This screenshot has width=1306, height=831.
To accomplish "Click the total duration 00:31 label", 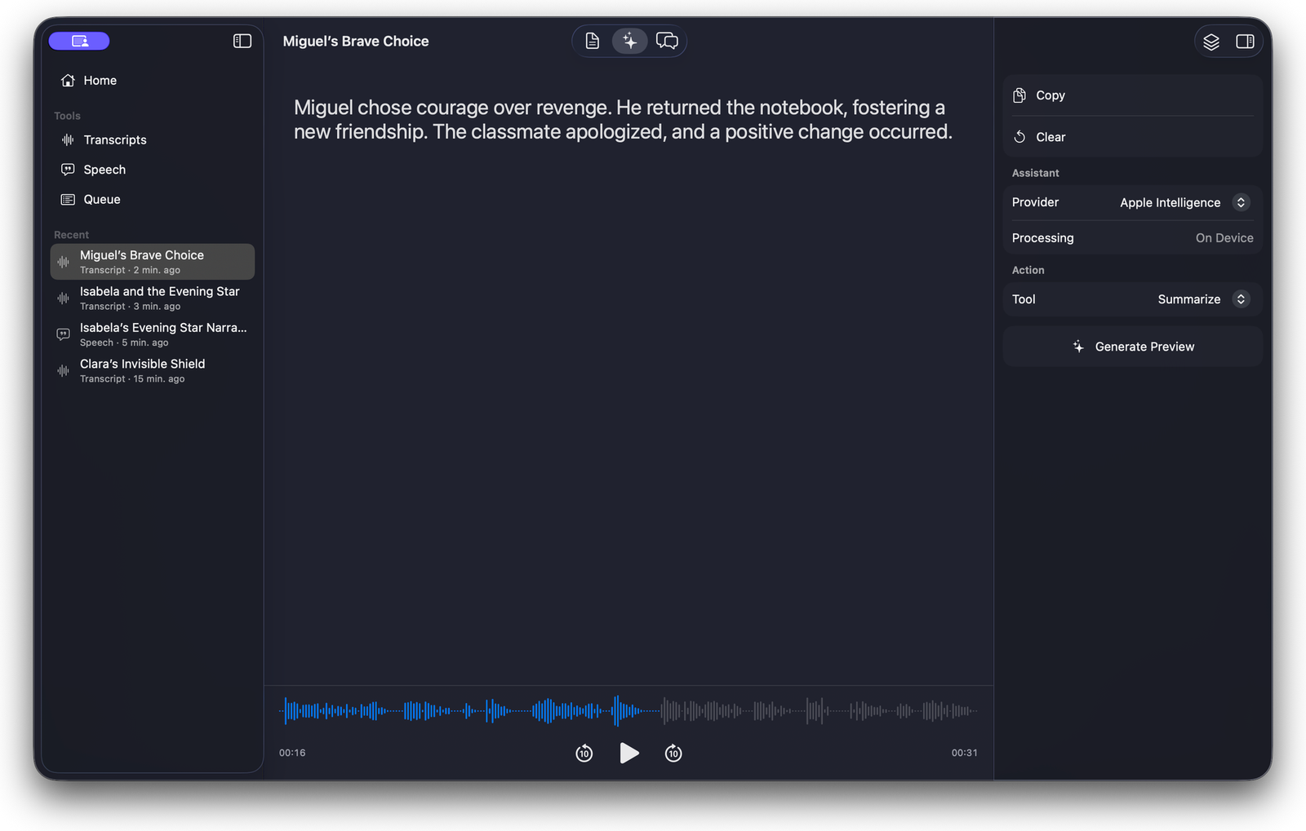I will 964,753.
